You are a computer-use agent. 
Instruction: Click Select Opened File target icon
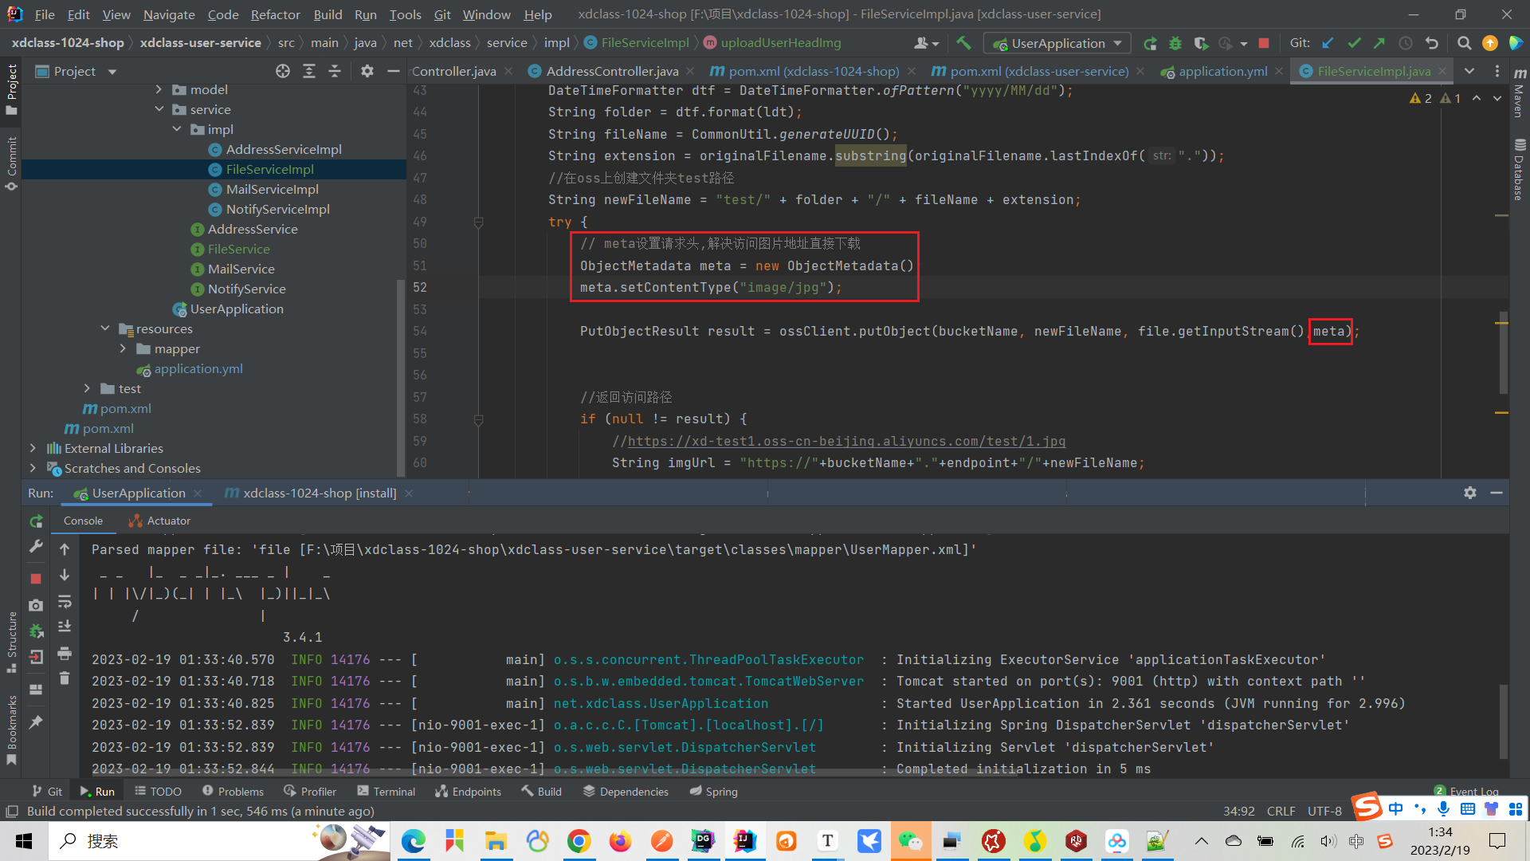pyautogui.click(x=283, y=72)
